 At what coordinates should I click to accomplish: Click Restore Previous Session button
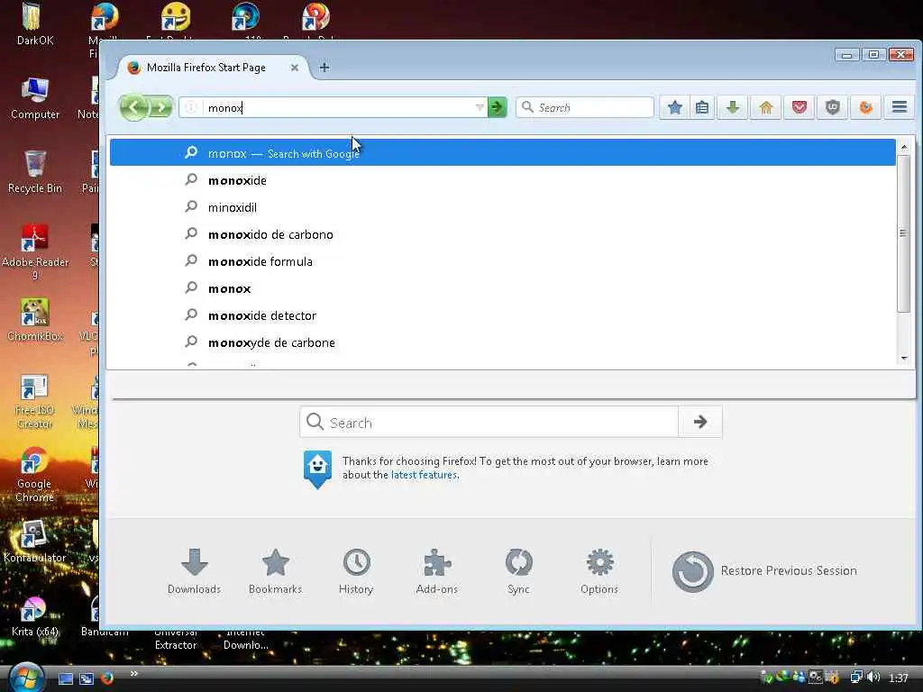(x=764, y=570)
